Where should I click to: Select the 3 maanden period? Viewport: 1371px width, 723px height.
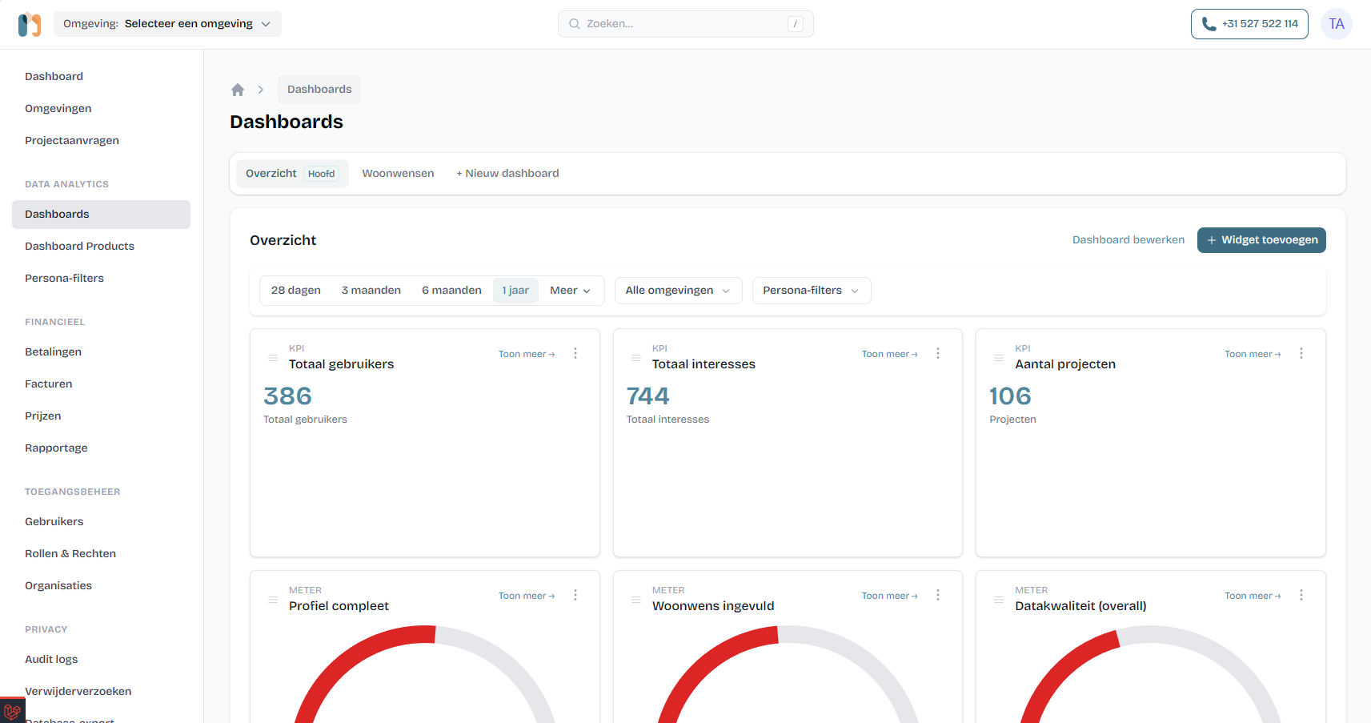pyautogui.click(x=371, y=291)
